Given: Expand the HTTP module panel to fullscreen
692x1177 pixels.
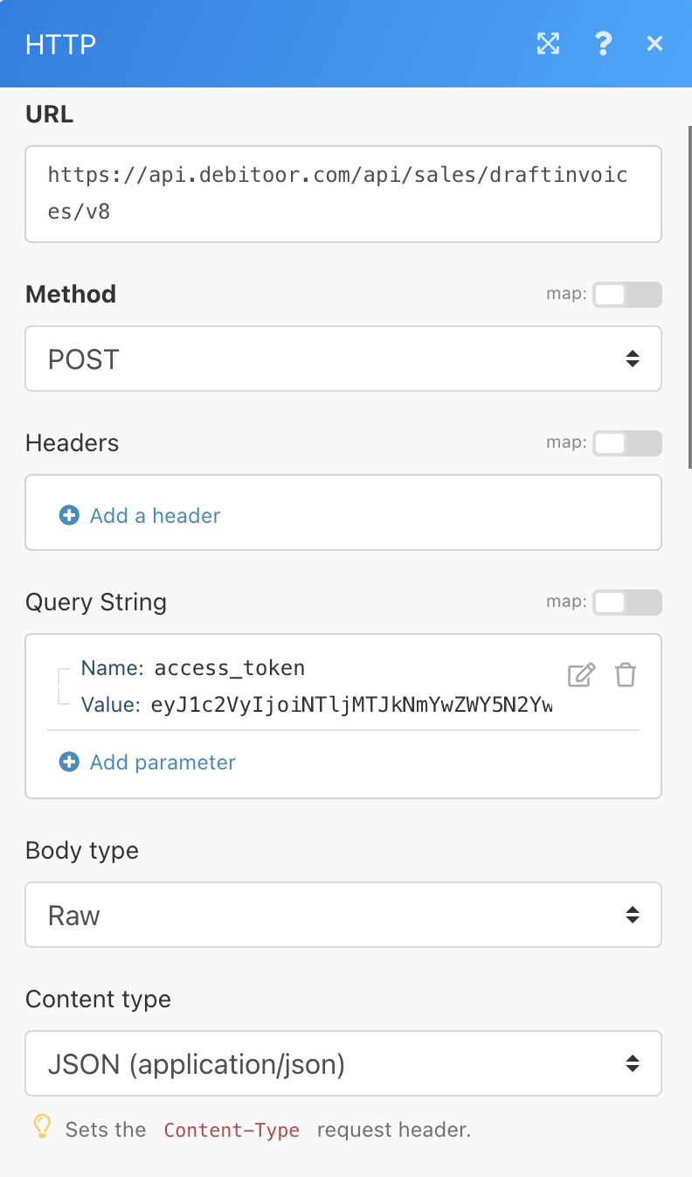Looking at the screenshot, I should tap(548, 44).
